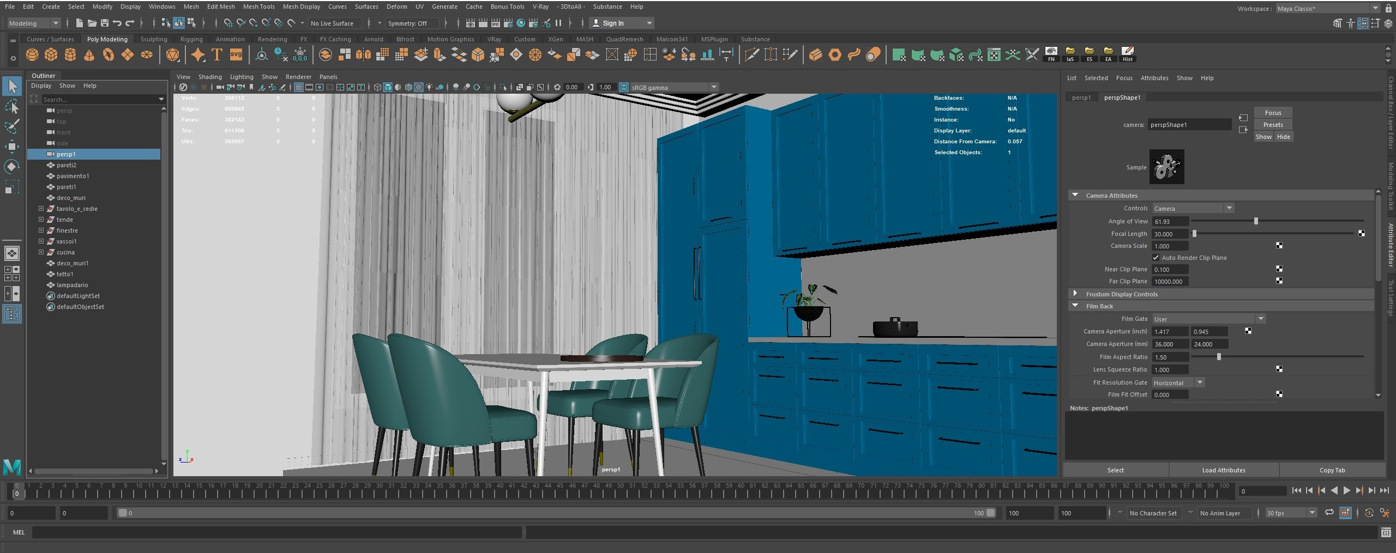Open the sRGB gamma view transform dropdown

pyautogui.click(x=675, y=87)
